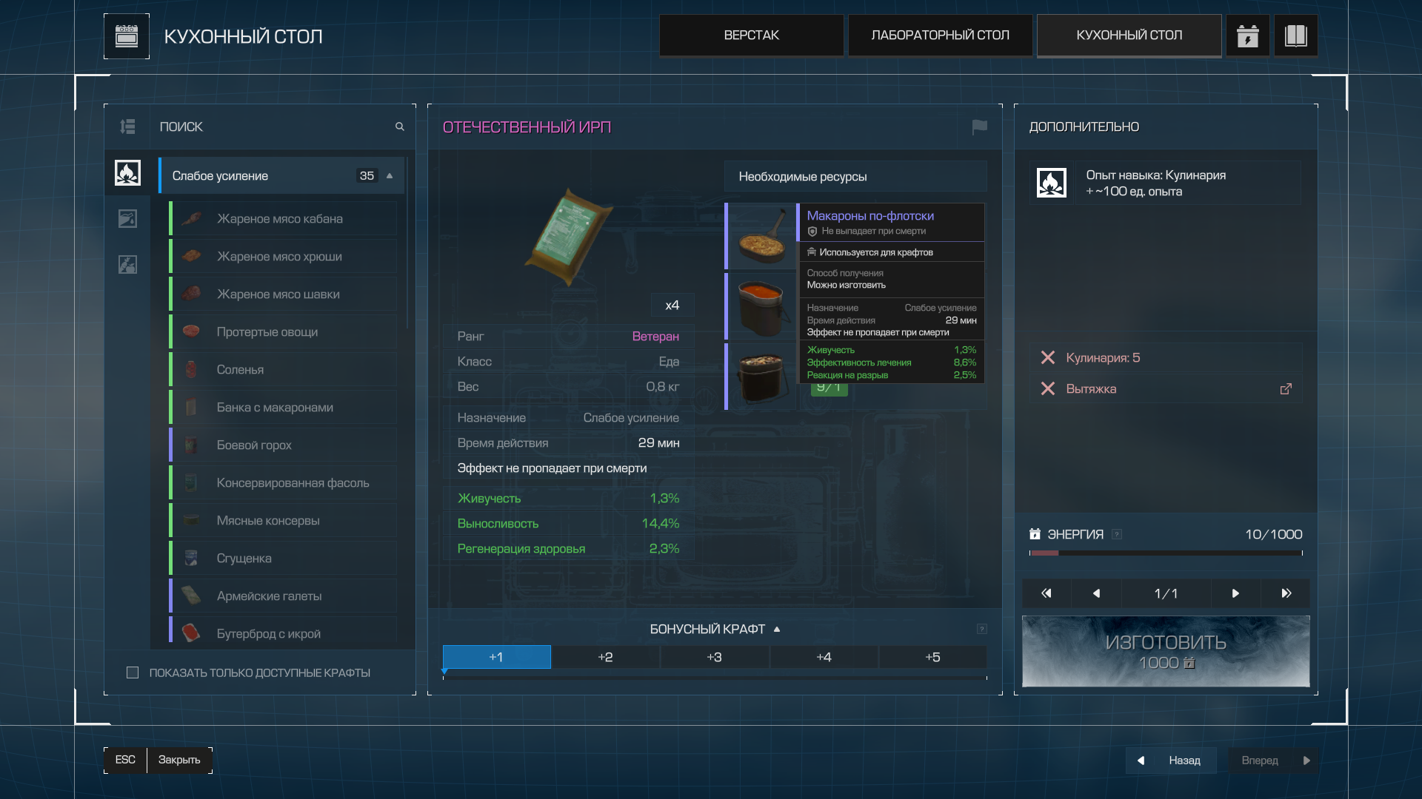
Task: Select Жареное мясо хрюши recipe
Action: point(283,257)
